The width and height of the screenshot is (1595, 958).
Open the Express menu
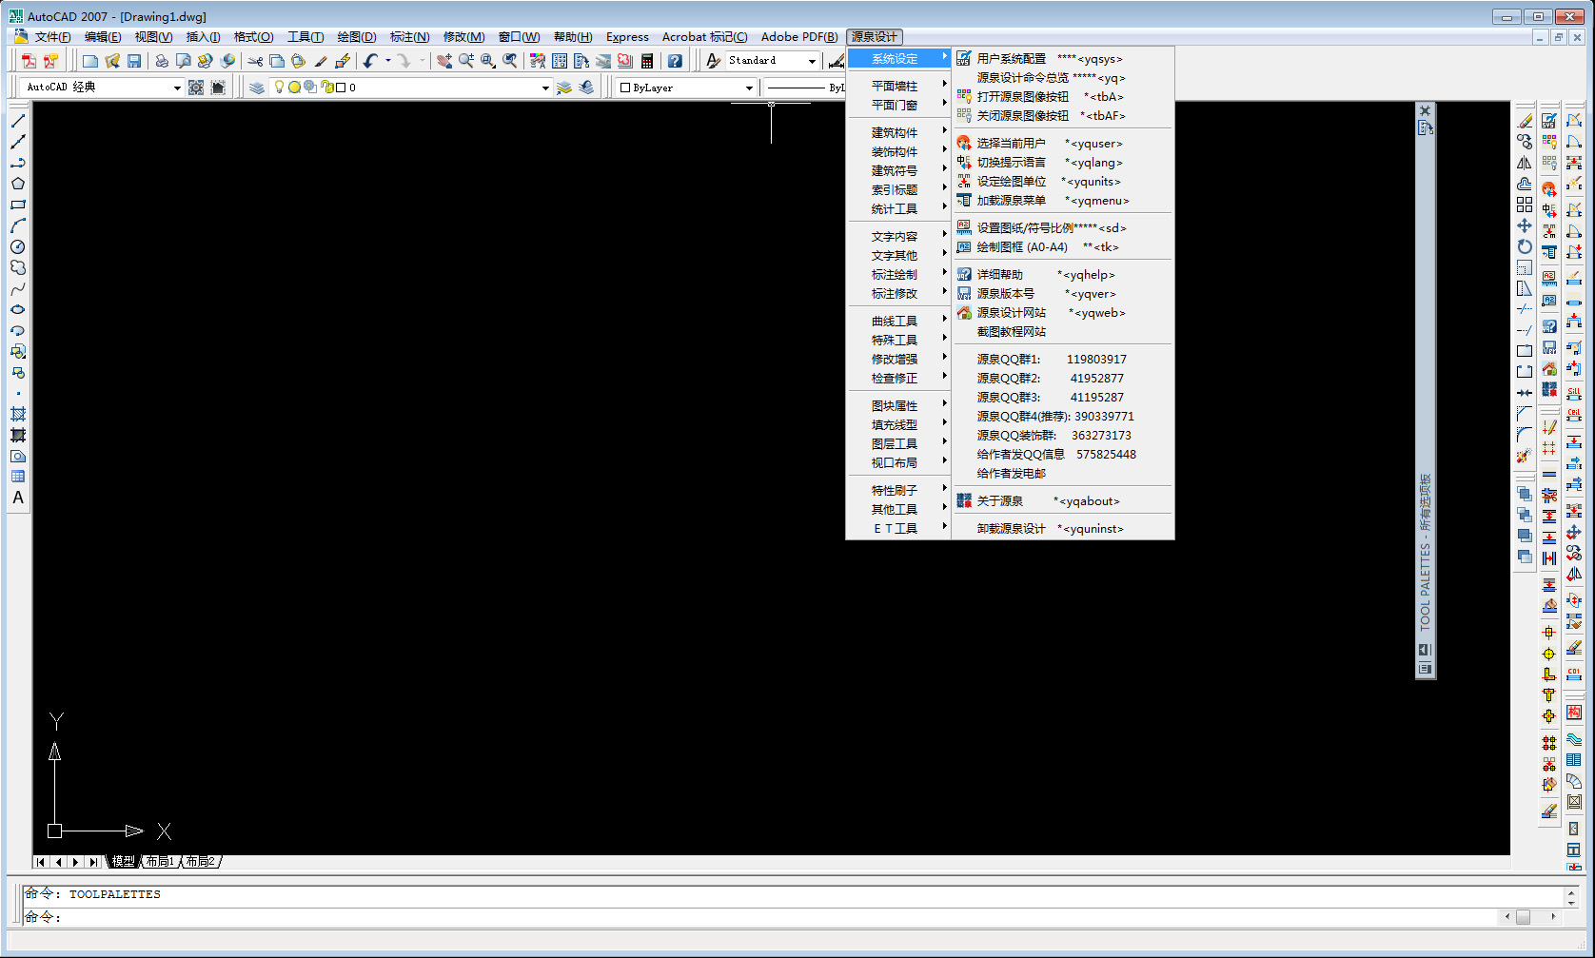pos(627,37)
